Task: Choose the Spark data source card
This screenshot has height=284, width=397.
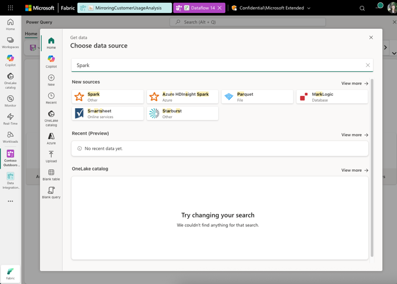Action: 108,96
